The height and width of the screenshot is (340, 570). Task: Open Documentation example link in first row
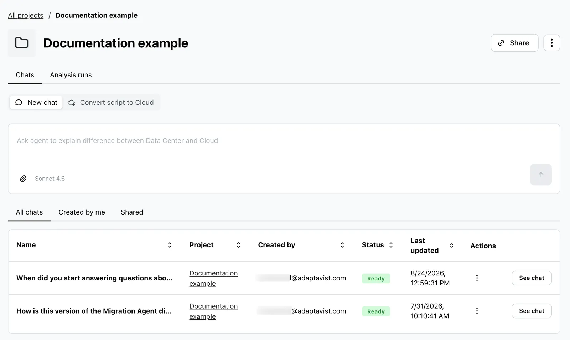pos(213,278)
